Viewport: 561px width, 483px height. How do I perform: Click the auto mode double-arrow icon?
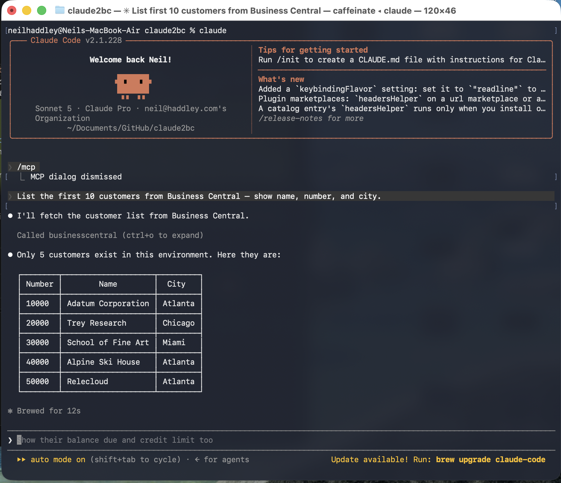coord(21,460)
